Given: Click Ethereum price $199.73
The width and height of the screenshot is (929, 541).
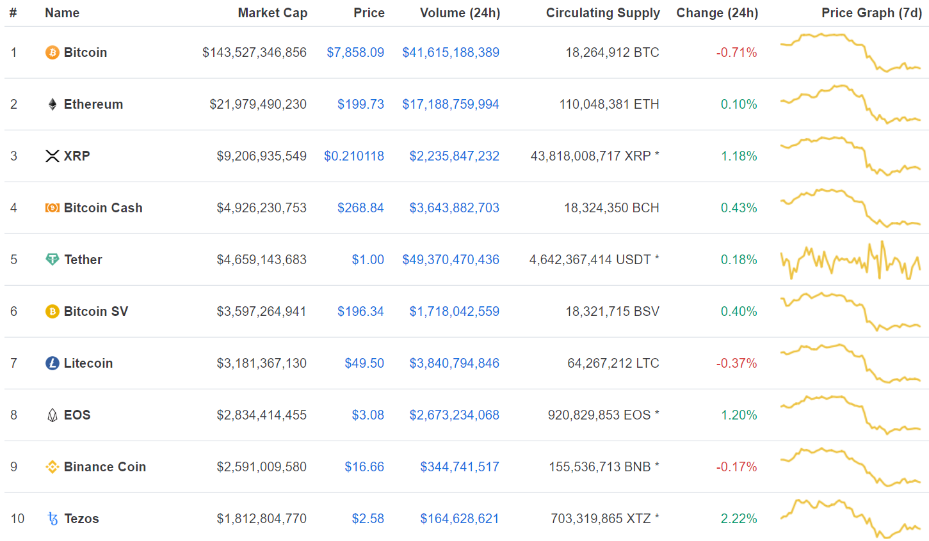Looking at the screenshot, I should (361, 104).
